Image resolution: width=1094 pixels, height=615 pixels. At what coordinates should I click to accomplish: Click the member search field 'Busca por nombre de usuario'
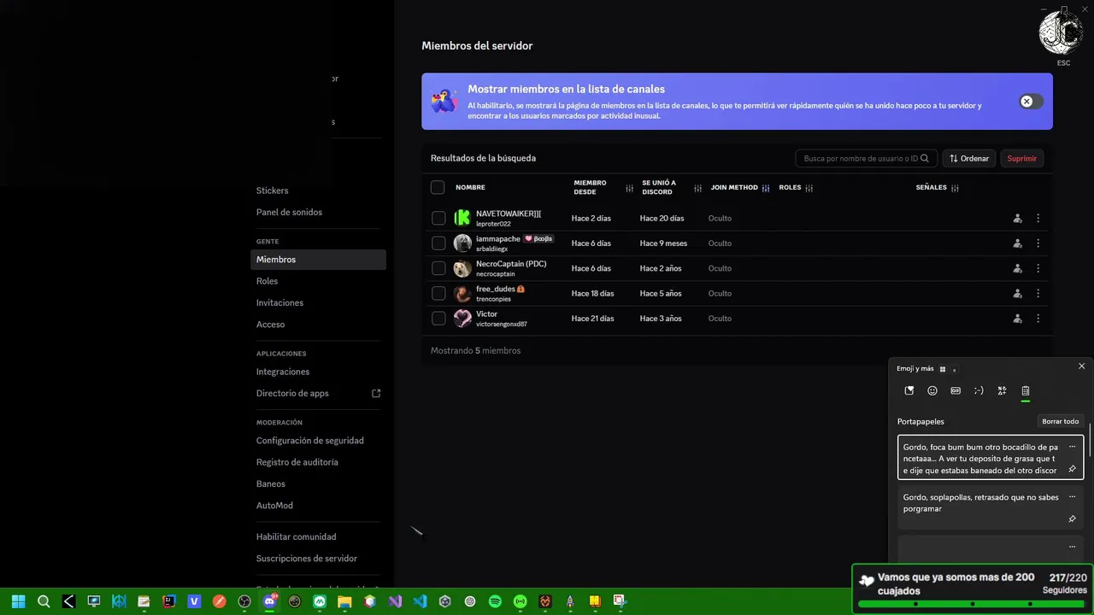pos(866,158)
